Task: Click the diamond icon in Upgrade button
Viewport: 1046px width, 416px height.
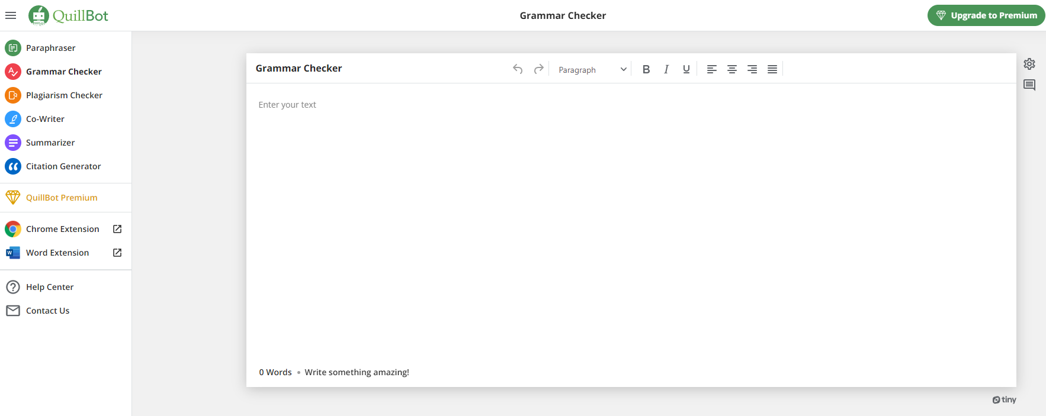Action: (x=941, y=15)
